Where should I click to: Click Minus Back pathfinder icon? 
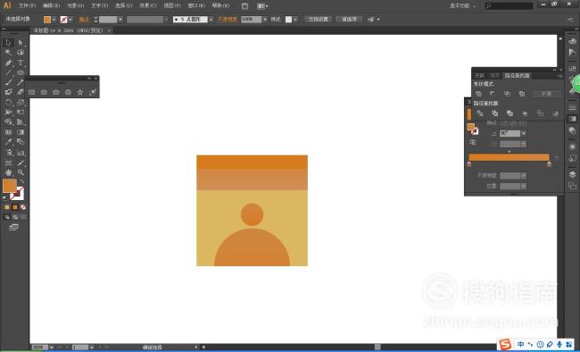[555, 113]
